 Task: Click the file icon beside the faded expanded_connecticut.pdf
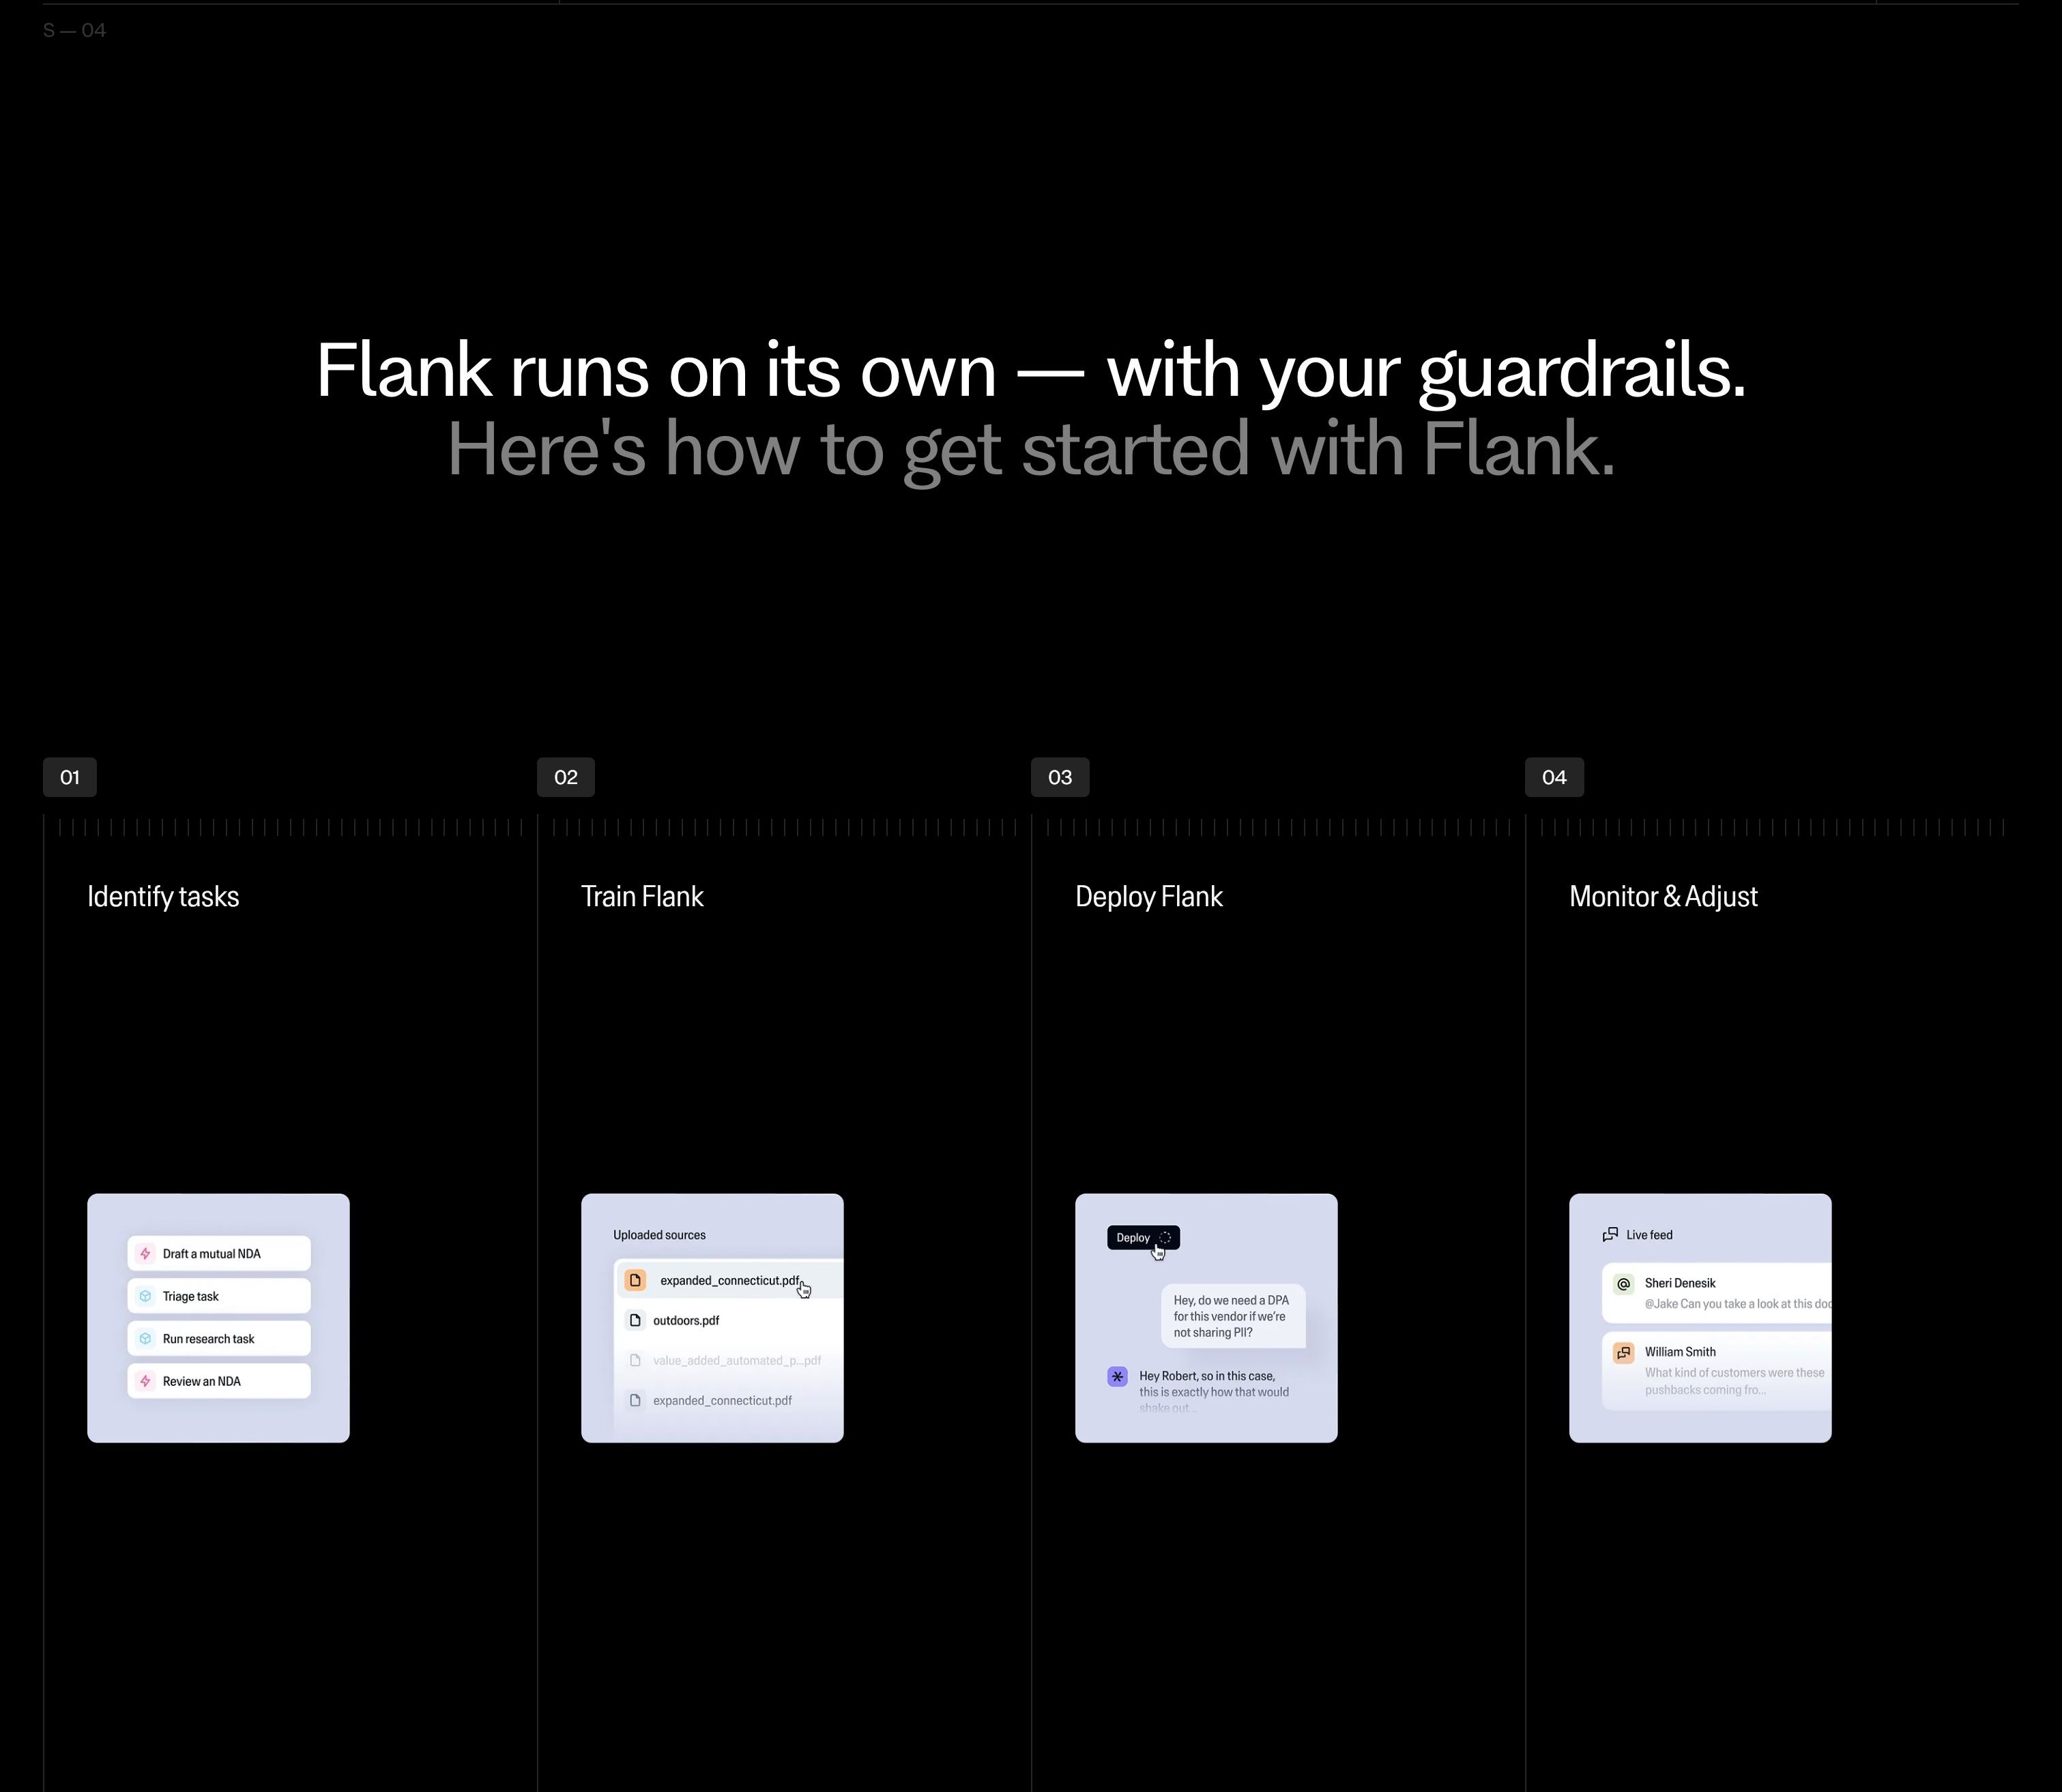[x=635, y=1400]
